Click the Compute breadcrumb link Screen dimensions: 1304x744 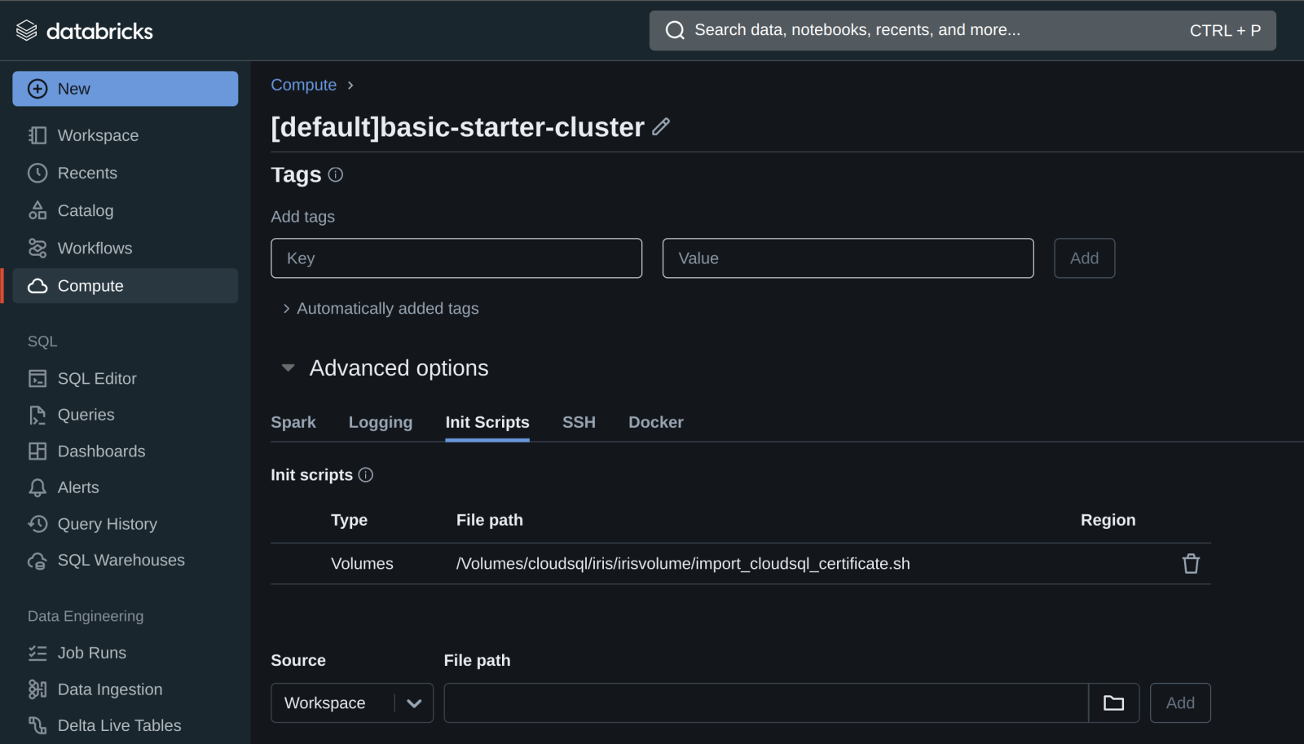303,85
